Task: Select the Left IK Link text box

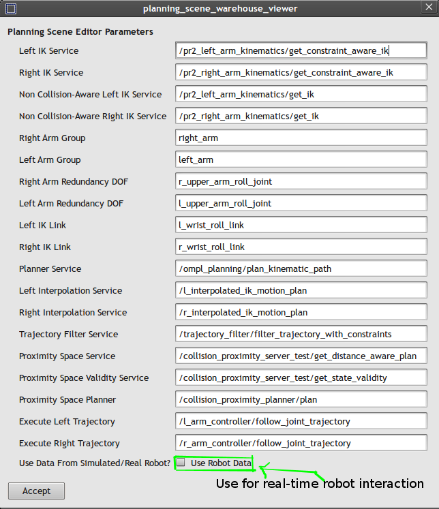Action: pos(301,226)
